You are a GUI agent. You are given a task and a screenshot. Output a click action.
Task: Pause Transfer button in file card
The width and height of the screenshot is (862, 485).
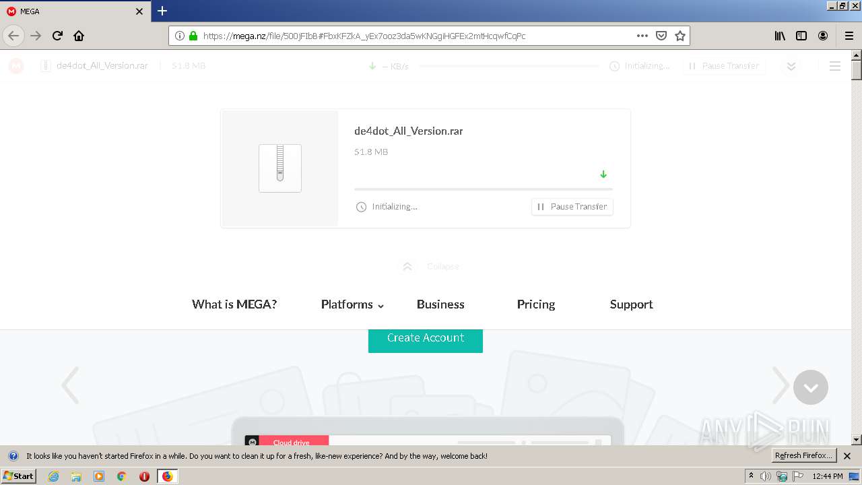tap(572, 207)
